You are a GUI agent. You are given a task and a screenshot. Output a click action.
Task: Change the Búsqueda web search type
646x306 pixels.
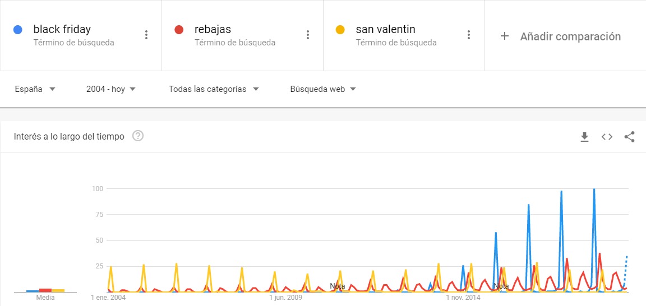[323, 89]
